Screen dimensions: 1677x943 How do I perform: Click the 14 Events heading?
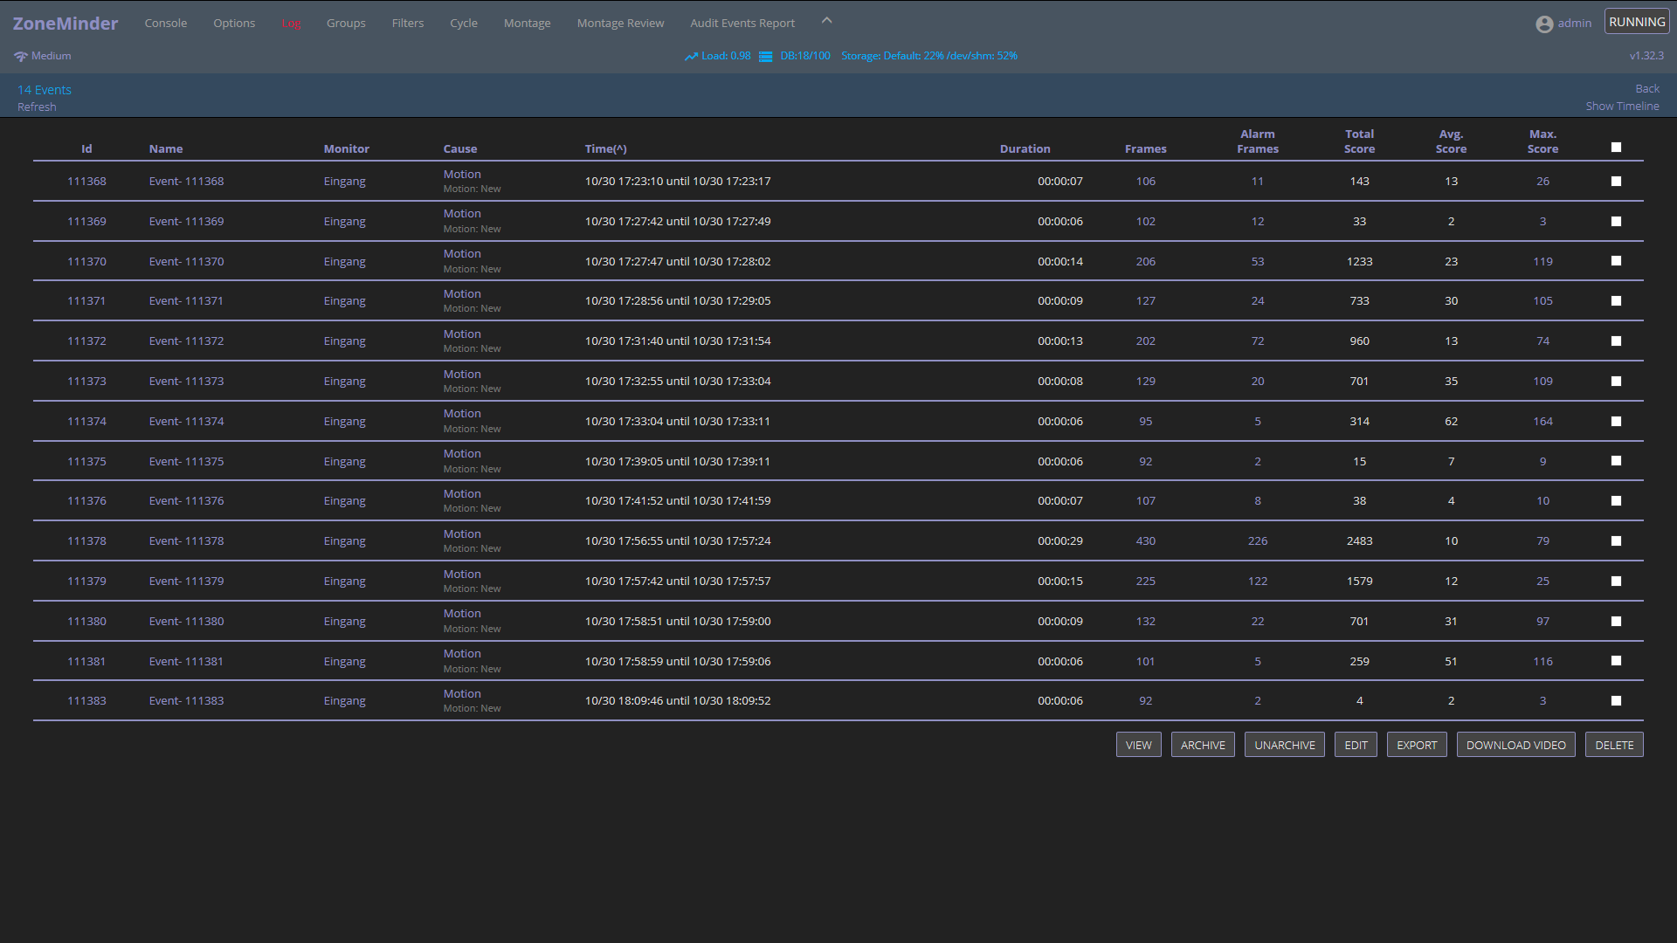coord(45,90)
